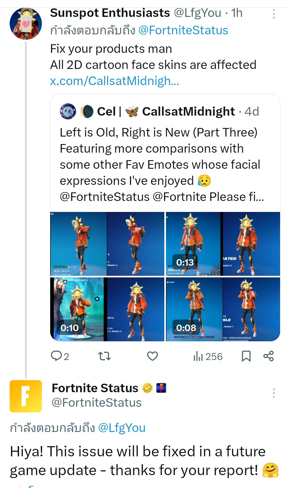Screen dimensions: 290x488
Task: Like the Sunspot Enthusiasts tweet
Action: point(152,356)
